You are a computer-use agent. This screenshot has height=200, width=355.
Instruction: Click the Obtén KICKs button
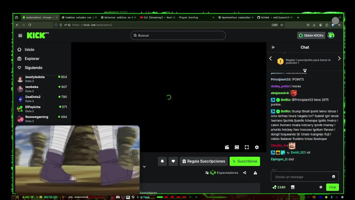311,35
